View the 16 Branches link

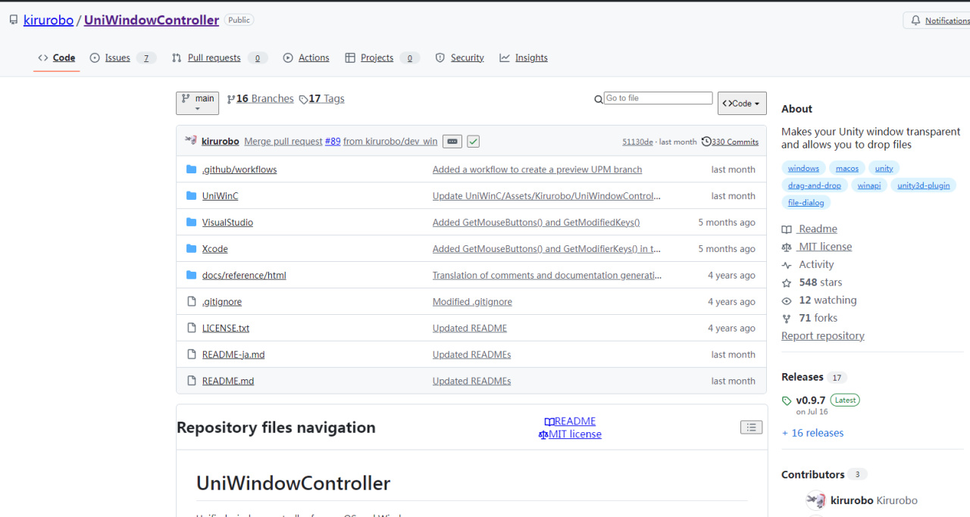tap(260, 98)
